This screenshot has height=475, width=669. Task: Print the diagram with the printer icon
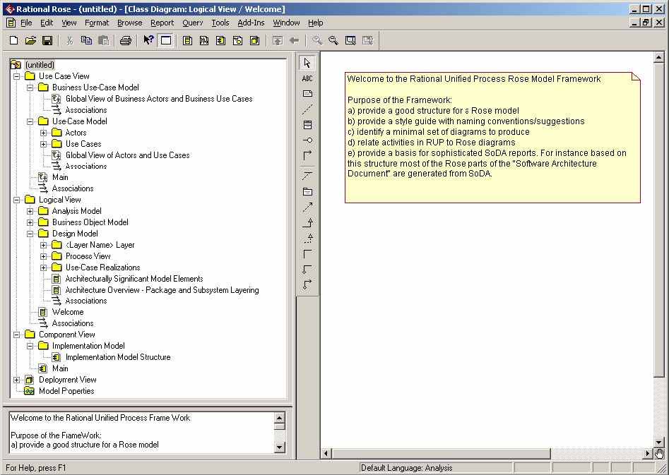pyautogui.click(x=126, y=40)
